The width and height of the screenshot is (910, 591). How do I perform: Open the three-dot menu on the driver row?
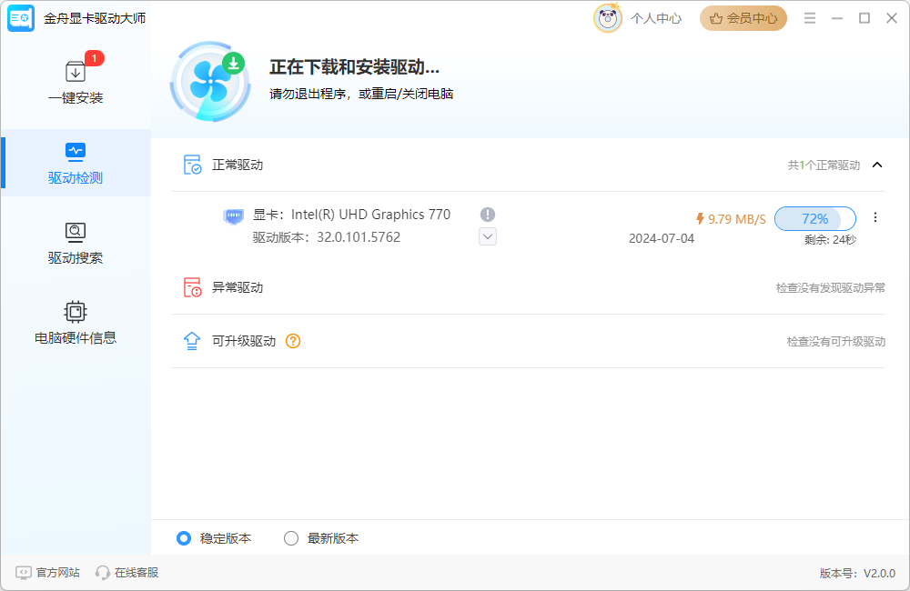[x=875, y=216]
